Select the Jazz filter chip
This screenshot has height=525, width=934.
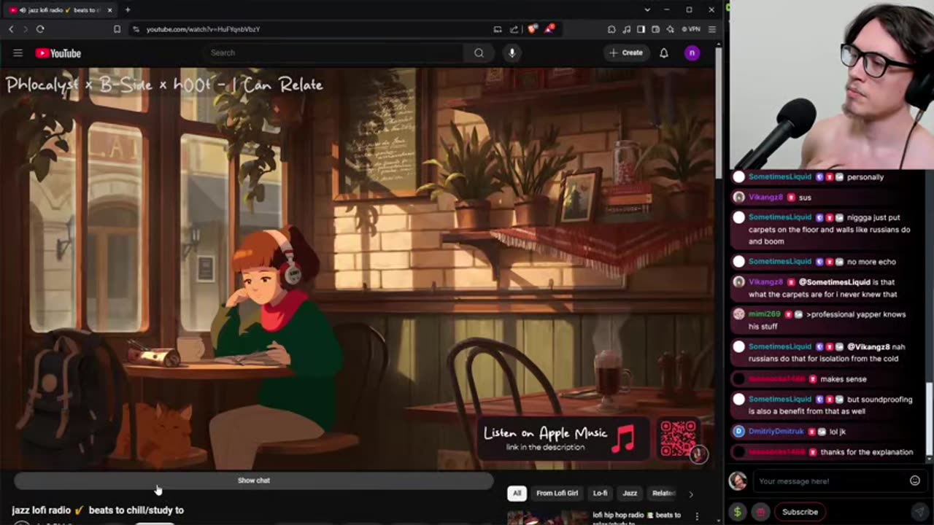(630, 493)
